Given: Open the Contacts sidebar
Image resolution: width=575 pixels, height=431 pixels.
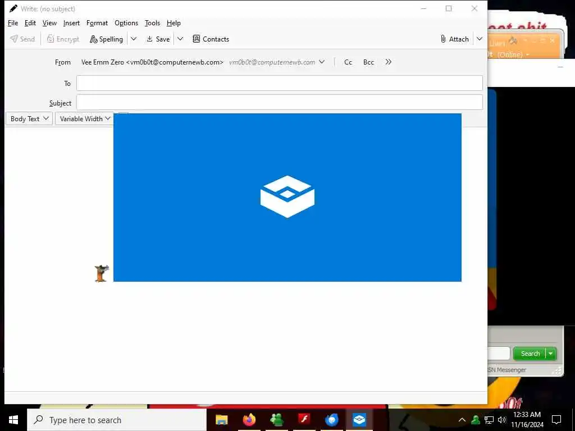Looking at the screenshot, I should pos(211,39).
